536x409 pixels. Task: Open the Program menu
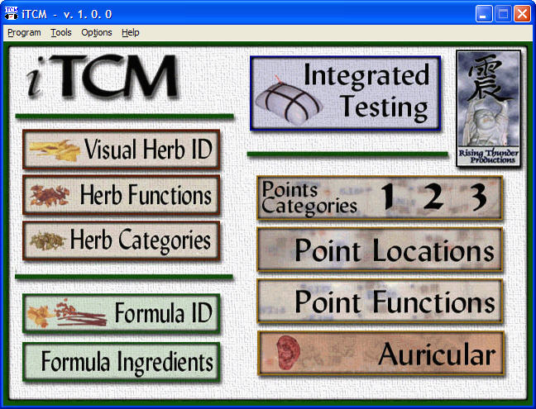pos(24,32)
